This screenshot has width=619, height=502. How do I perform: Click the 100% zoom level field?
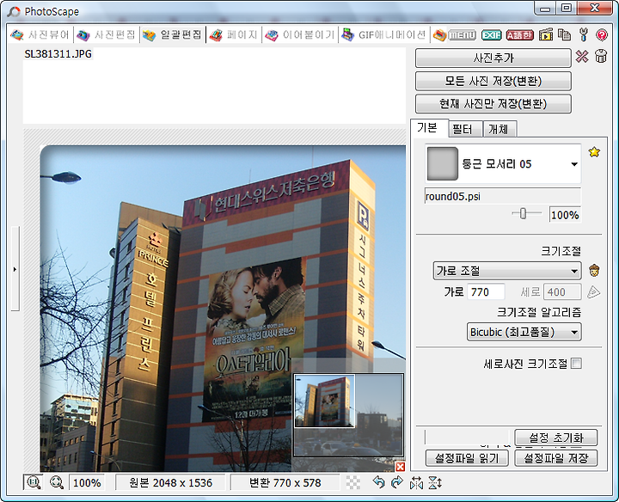pos(87,483)
